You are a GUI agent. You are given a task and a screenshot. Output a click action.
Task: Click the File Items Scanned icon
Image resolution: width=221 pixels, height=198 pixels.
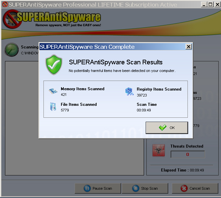53,106
